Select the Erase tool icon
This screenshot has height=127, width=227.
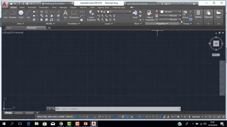(x=58, y=12)
